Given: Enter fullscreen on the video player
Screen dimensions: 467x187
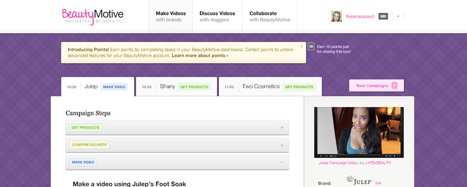Looking at the screenshot, I should pyautogui.click(x=398, y=156).
